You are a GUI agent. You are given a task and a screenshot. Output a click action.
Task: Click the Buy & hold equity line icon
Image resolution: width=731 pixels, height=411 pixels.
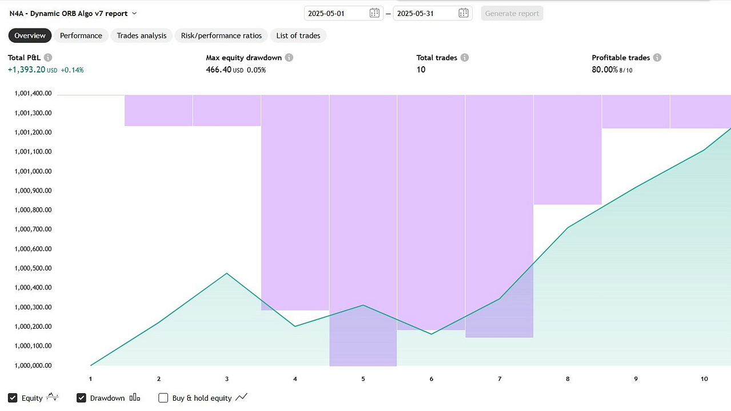point(241,397)
